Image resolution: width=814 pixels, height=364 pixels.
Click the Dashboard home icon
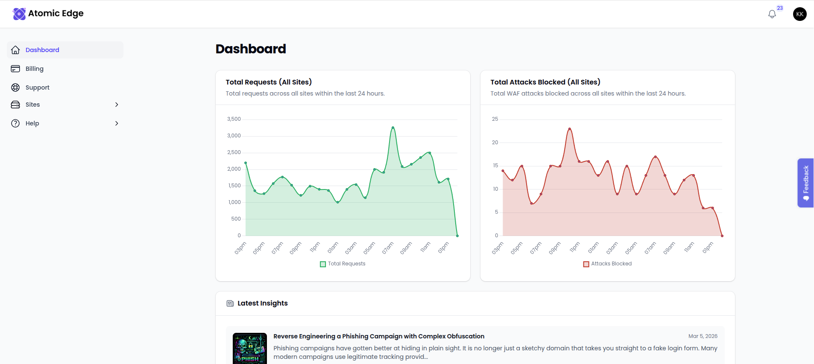(x=15, y=50)
